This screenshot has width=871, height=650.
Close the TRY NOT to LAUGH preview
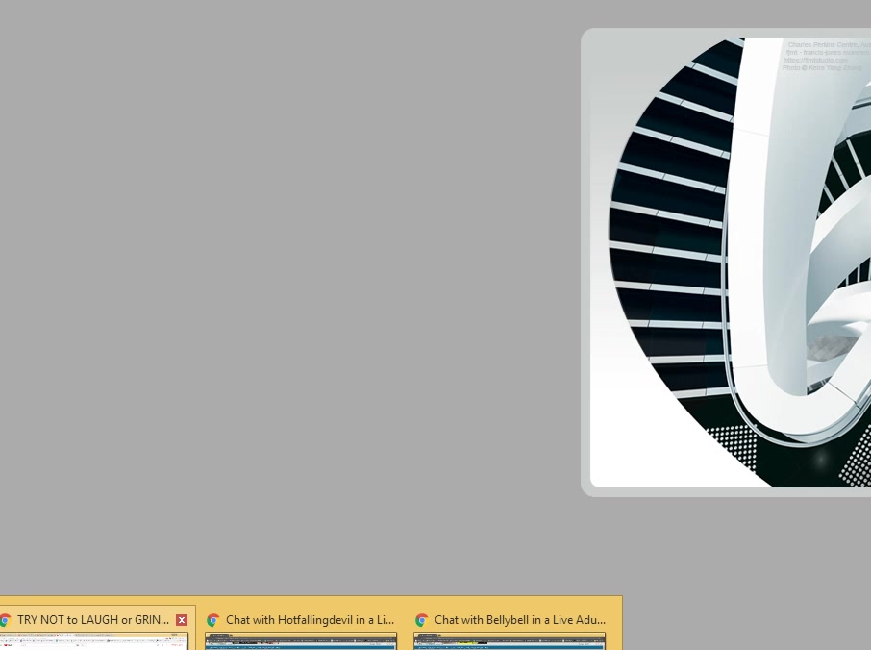pyautogui.click(x=181, y=620)
